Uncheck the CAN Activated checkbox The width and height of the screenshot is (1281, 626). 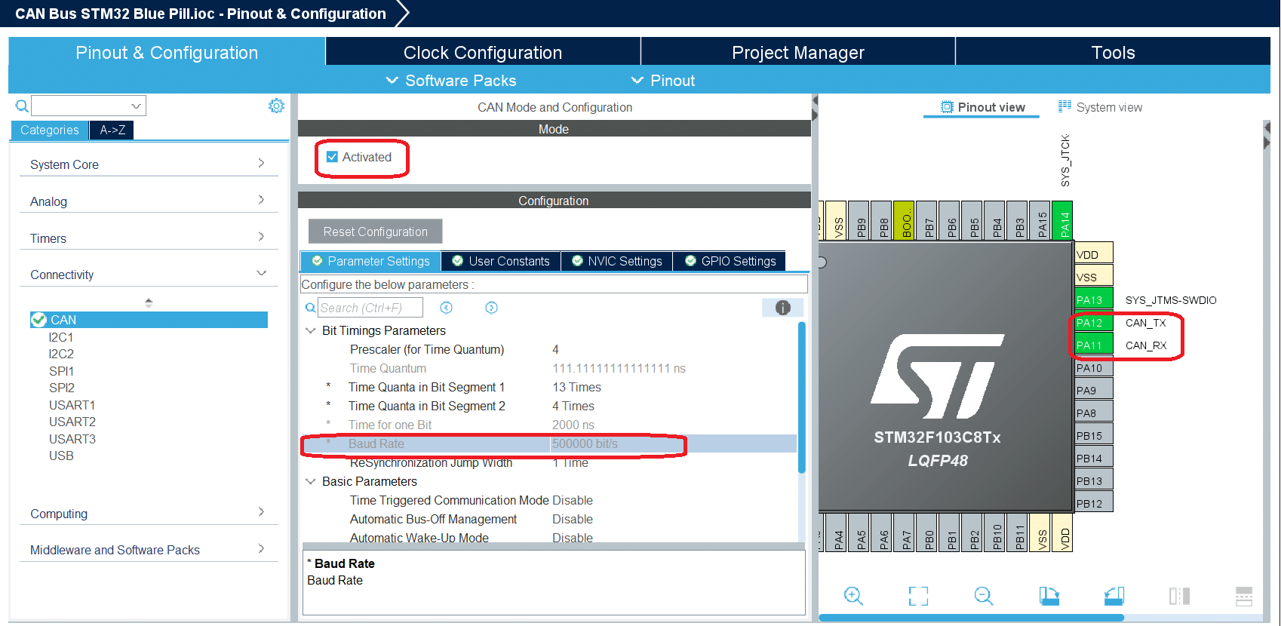(332, 157)
